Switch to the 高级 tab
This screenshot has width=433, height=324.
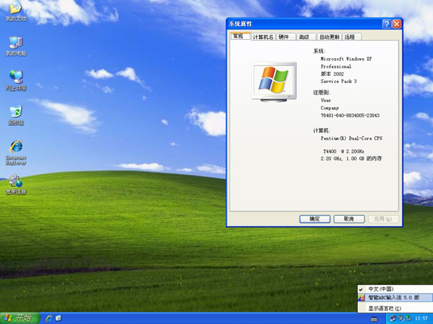tap(304, 37)
